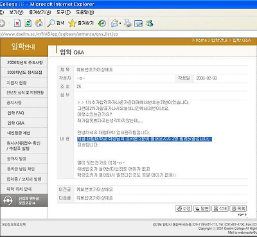Click the 수정 edit button
Viewport: 257px width, 237px height.
[x=184, y=209]
